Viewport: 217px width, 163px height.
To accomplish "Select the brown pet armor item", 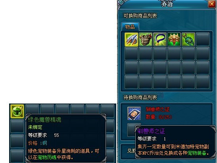I will point(146,39).
